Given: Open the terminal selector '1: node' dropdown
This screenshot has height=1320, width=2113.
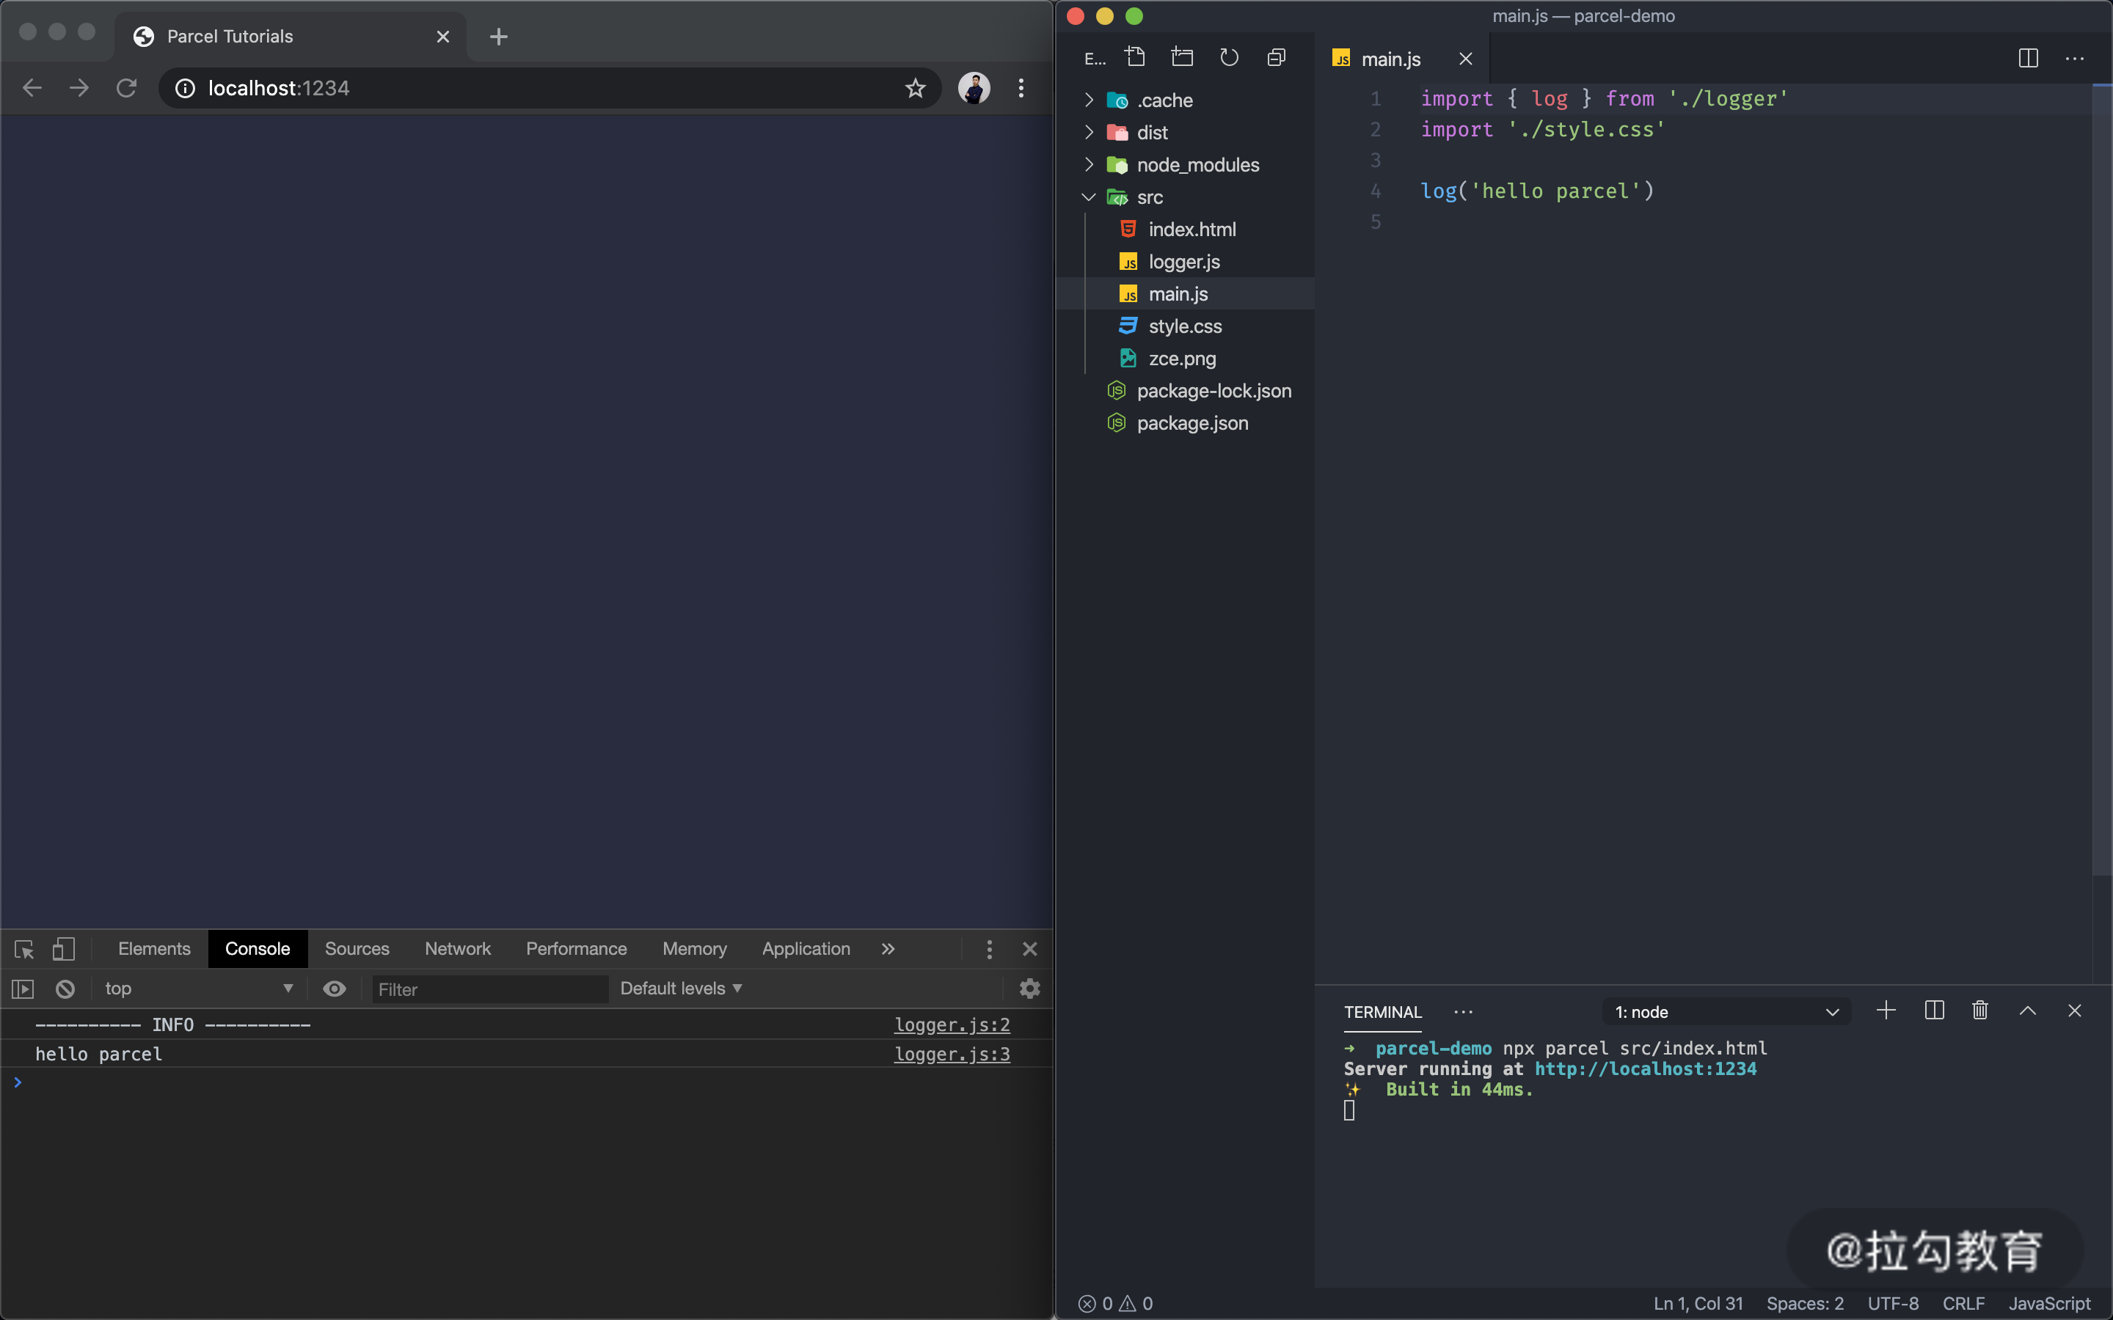Looking at the screenshot, I should pos(1726,1012).
